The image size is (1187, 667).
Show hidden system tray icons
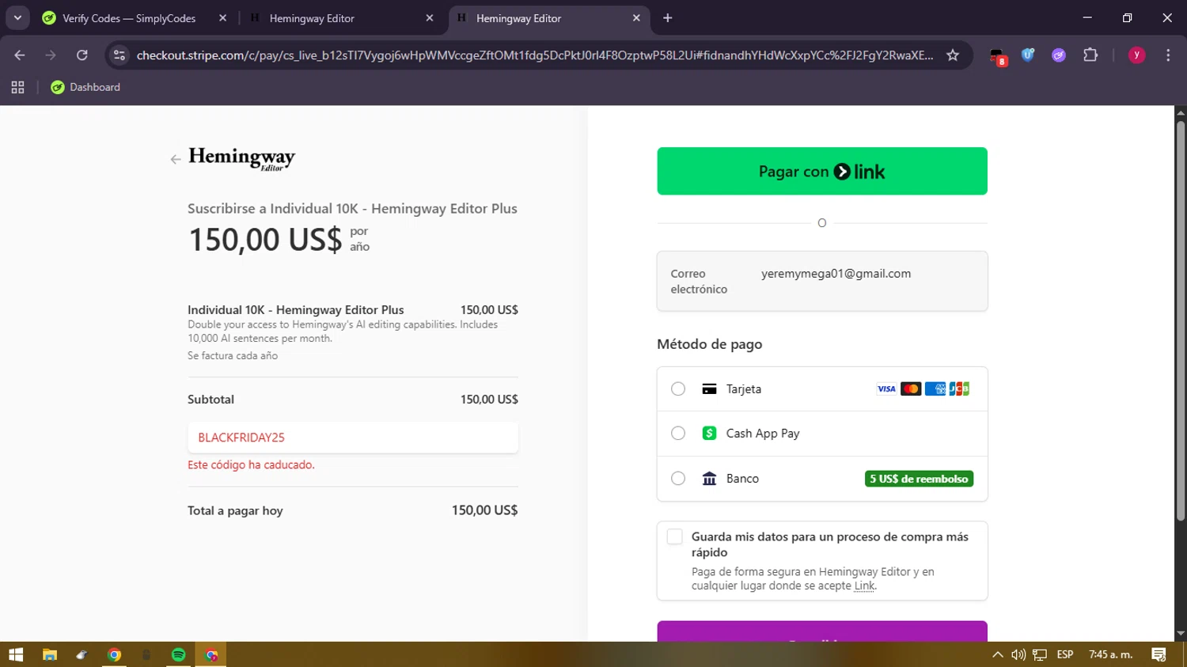click(997, 654)
